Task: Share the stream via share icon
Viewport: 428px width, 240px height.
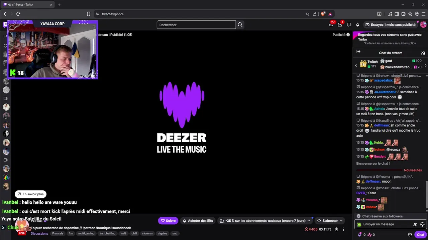Action: coord(336,229)
